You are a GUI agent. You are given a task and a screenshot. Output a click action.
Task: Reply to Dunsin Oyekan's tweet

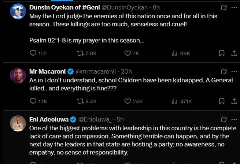click(x=33, y=53)
